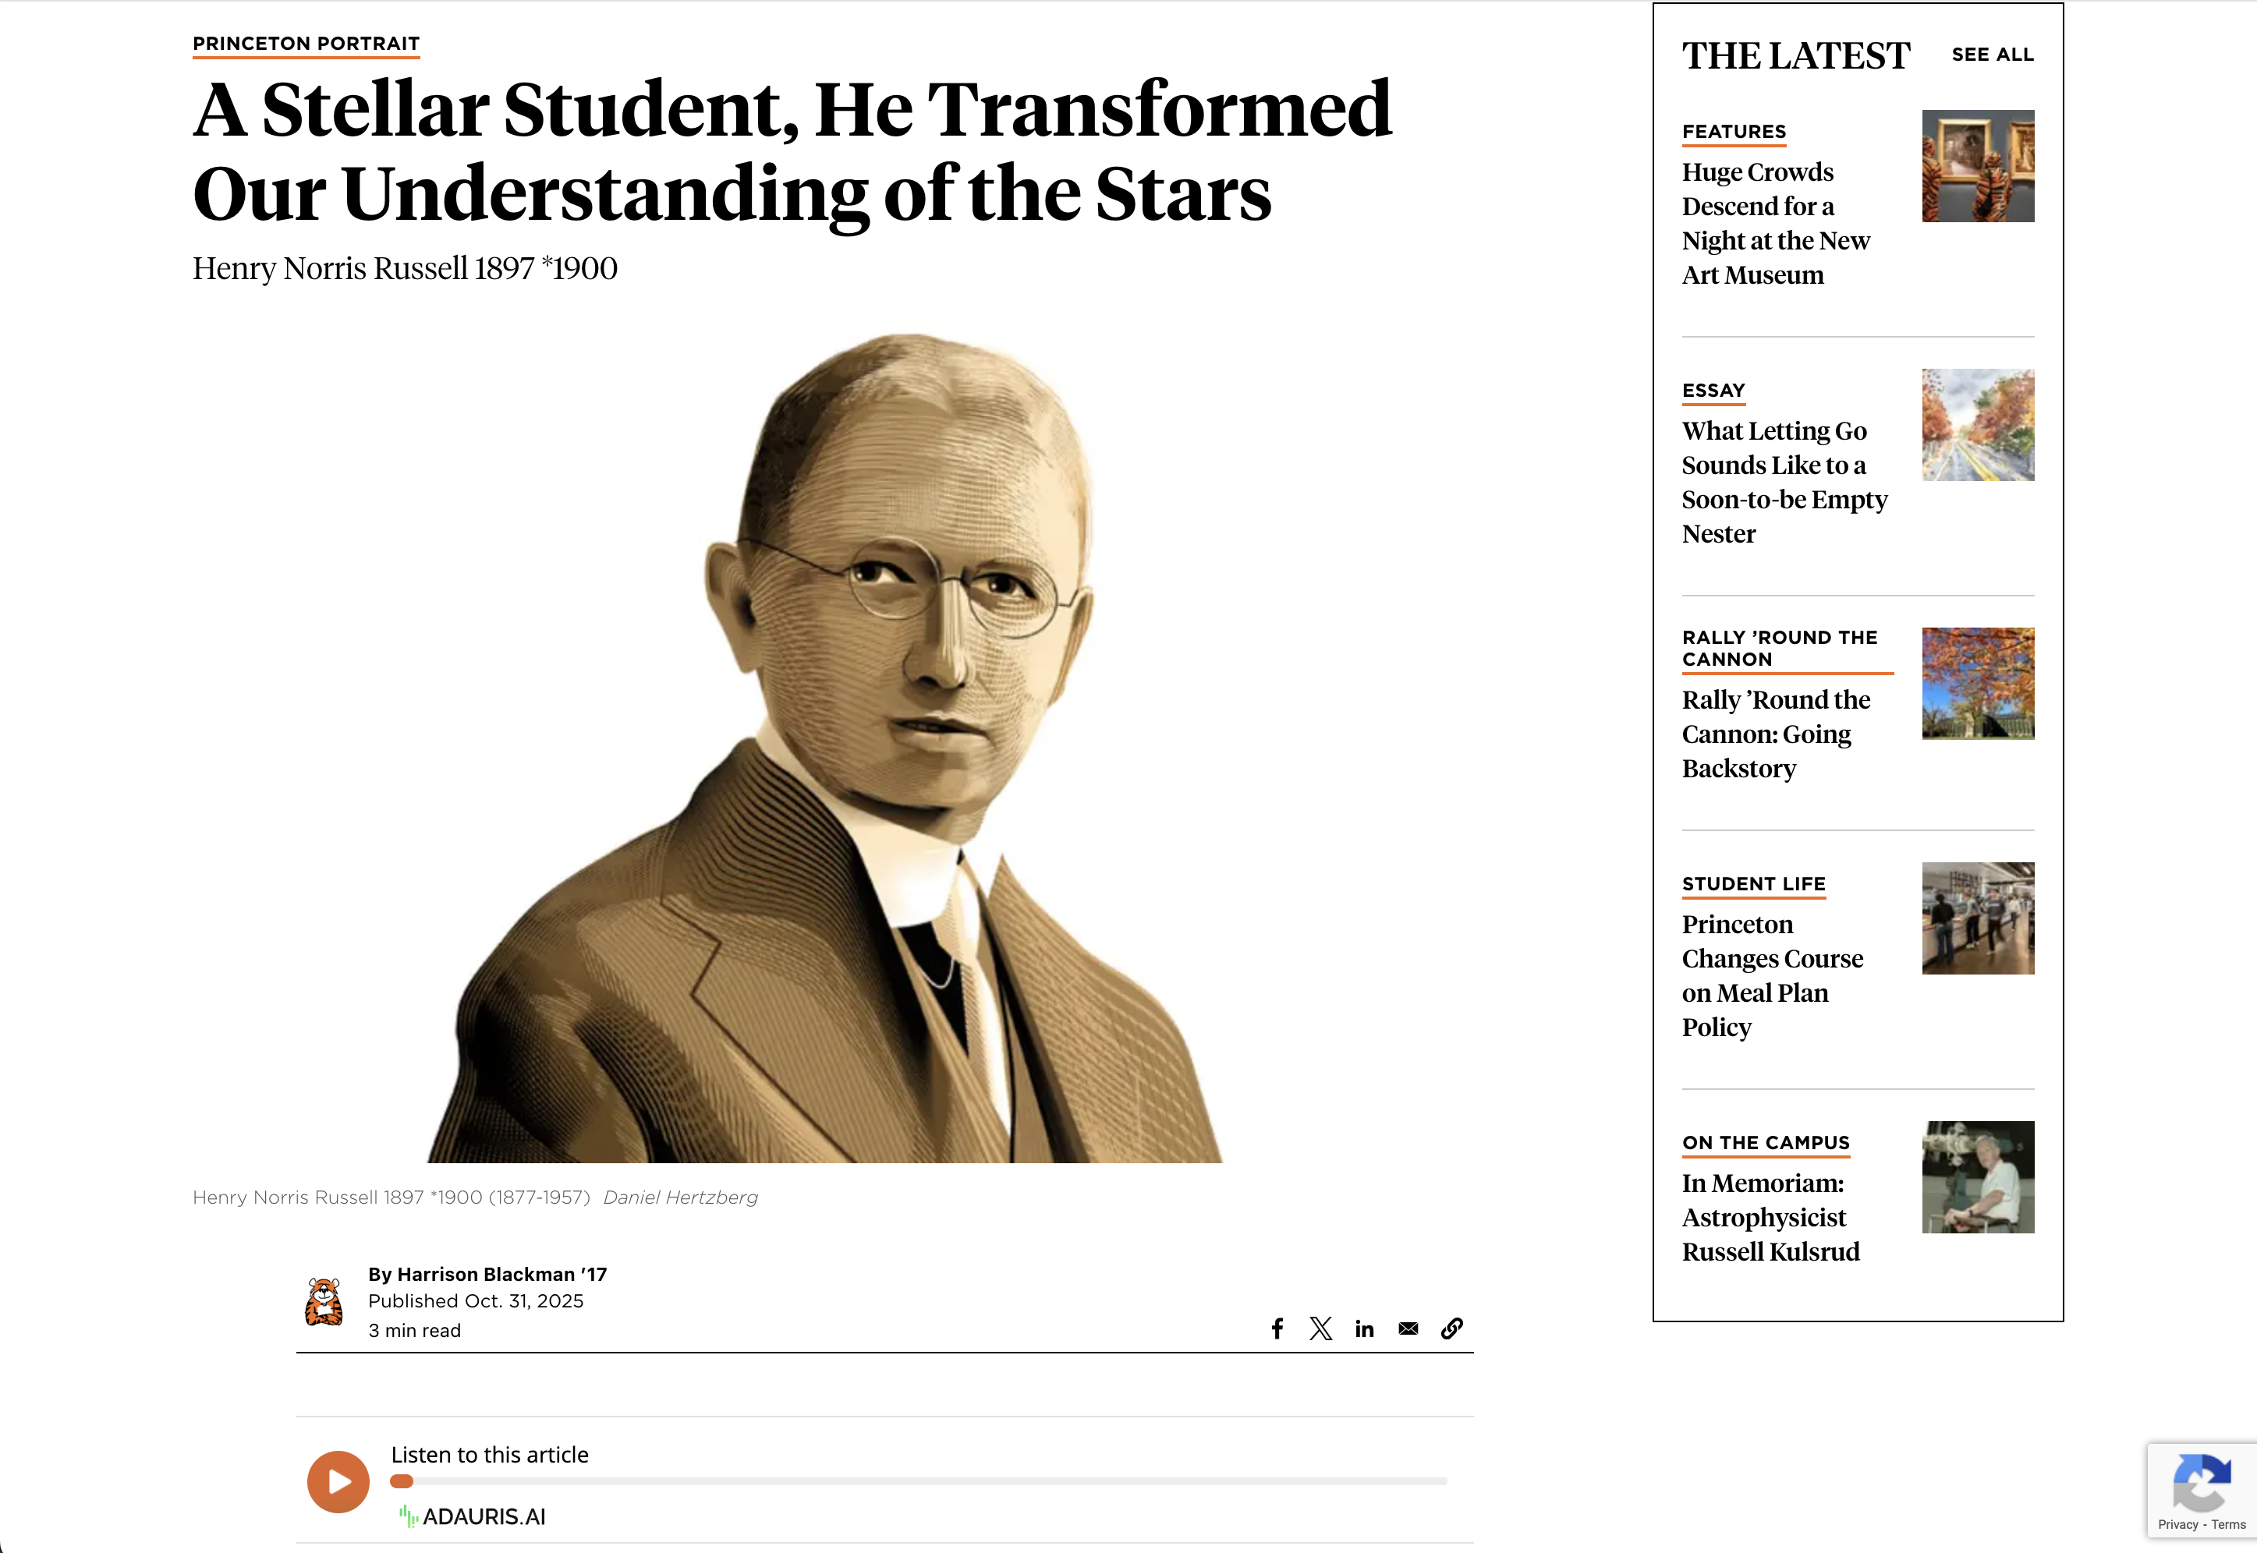
Task: Email this article using the envelope icon
Action: [x=1408, y=1328]
